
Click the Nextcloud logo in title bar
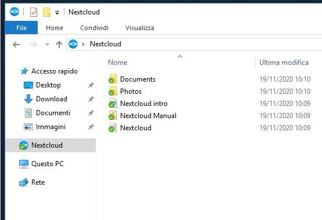tap(15, 12)
